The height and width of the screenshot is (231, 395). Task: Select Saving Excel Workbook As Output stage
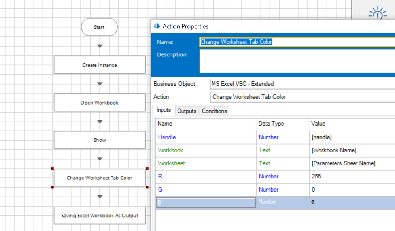coord(100,216)
